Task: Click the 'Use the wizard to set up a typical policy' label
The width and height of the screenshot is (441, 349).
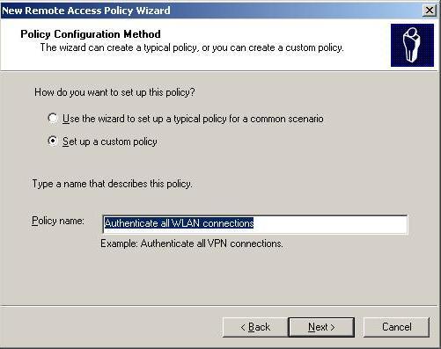Action: click(x=193, y=119)
